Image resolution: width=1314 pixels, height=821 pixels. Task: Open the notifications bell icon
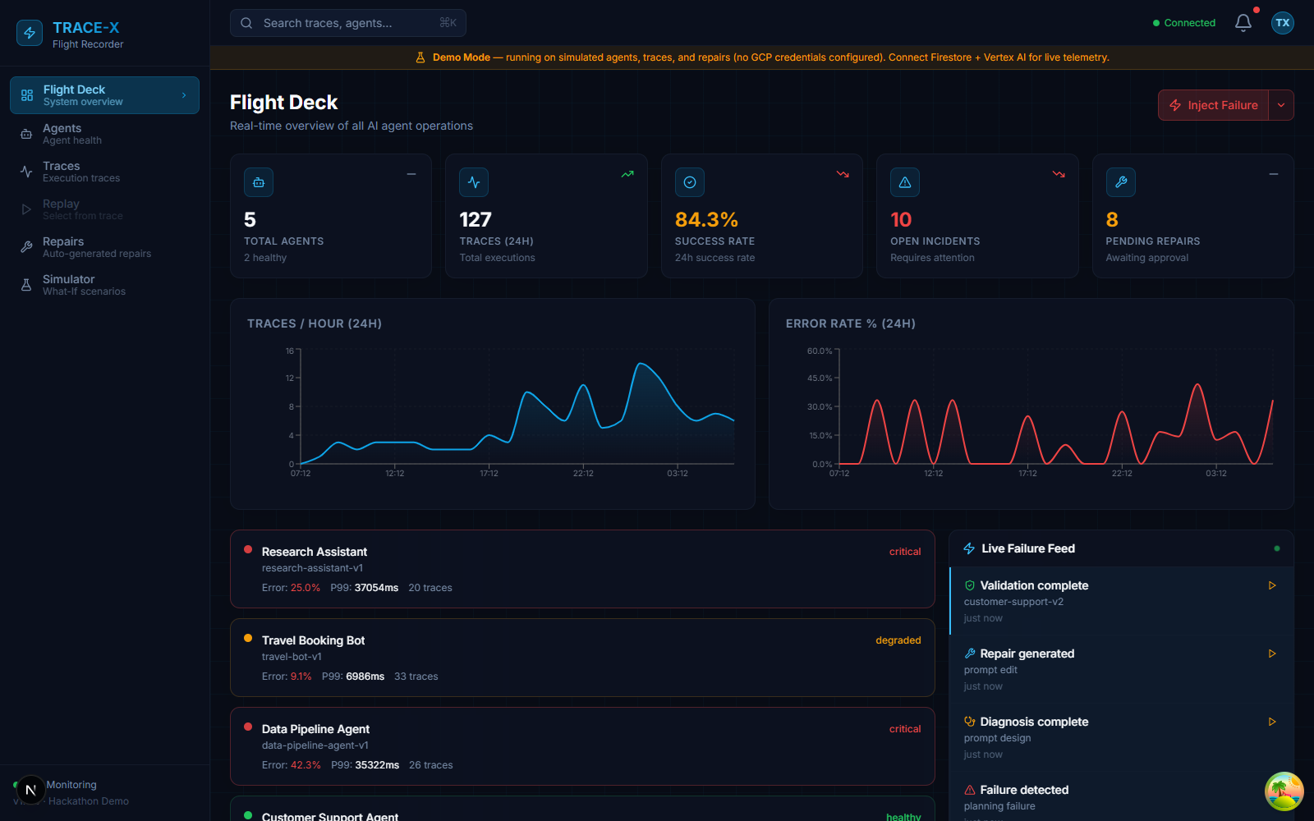coord(1243,23)
